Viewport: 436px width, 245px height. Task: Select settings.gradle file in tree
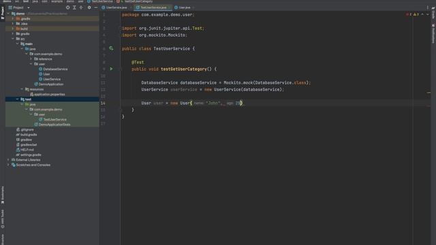click(x=31, y=154)
